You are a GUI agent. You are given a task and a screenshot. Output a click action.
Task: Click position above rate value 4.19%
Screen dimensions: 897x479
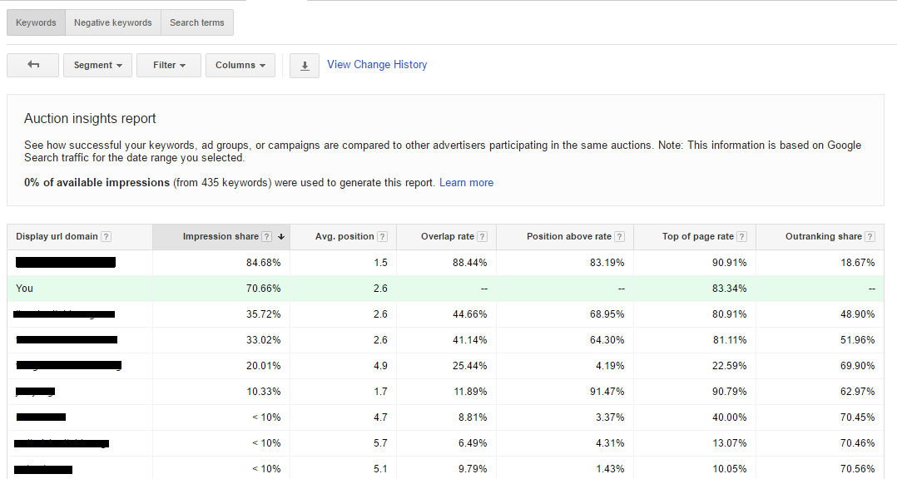(610, 366)
